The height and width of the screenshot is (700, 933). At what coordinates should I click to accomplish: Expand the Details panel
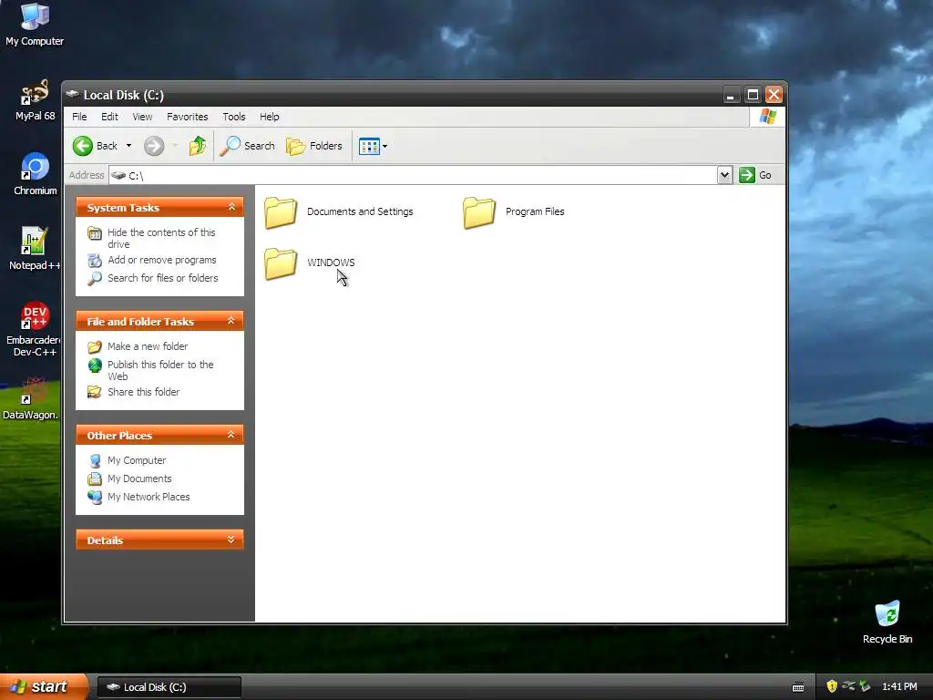(231, 540)
